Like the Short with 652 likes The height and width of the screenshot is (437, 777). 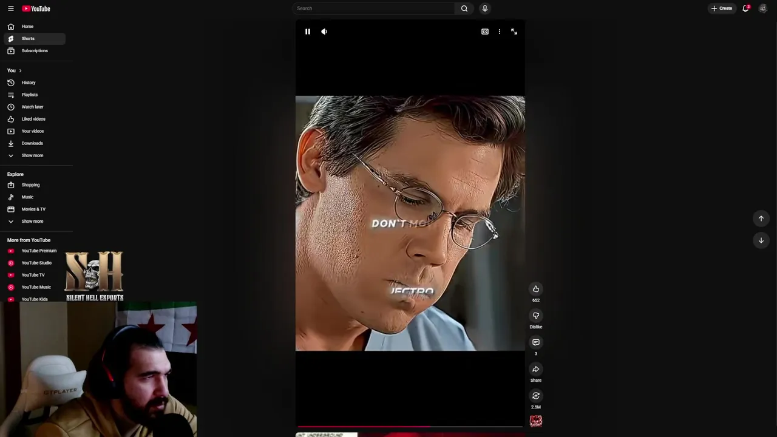point(536,289)
